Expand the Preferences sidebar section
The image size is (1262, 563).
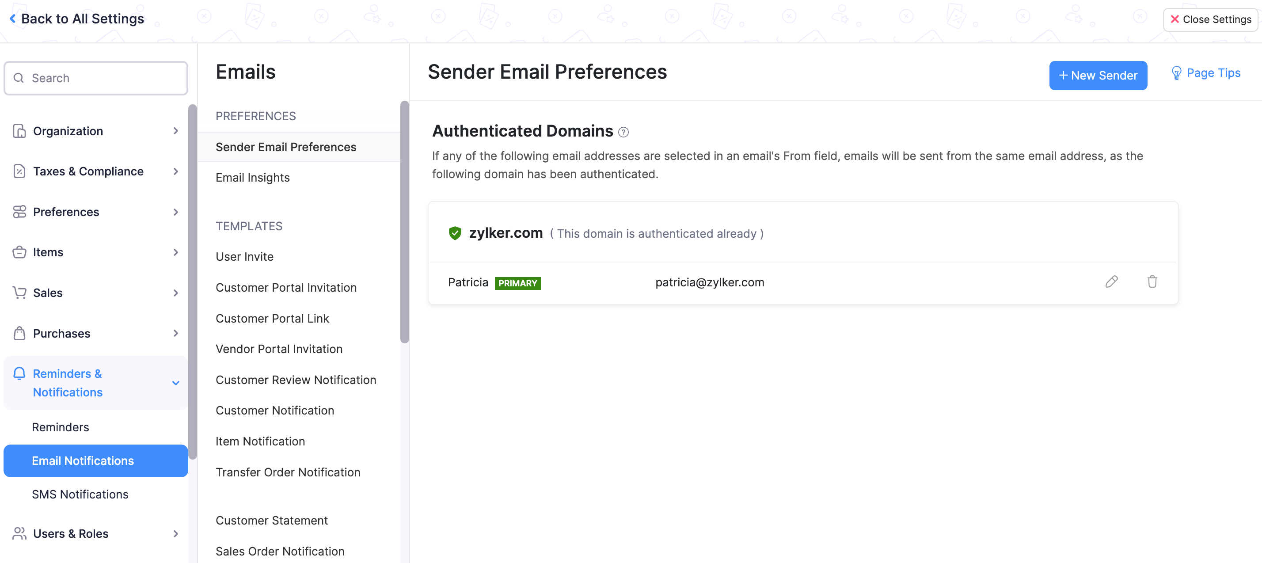pos(175,212)
